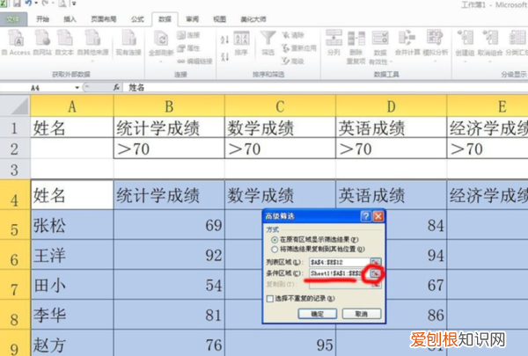Click the Properties (属性) ribbon command
Image resolution: width=528 pixels, height=356 pixels.
188,48
